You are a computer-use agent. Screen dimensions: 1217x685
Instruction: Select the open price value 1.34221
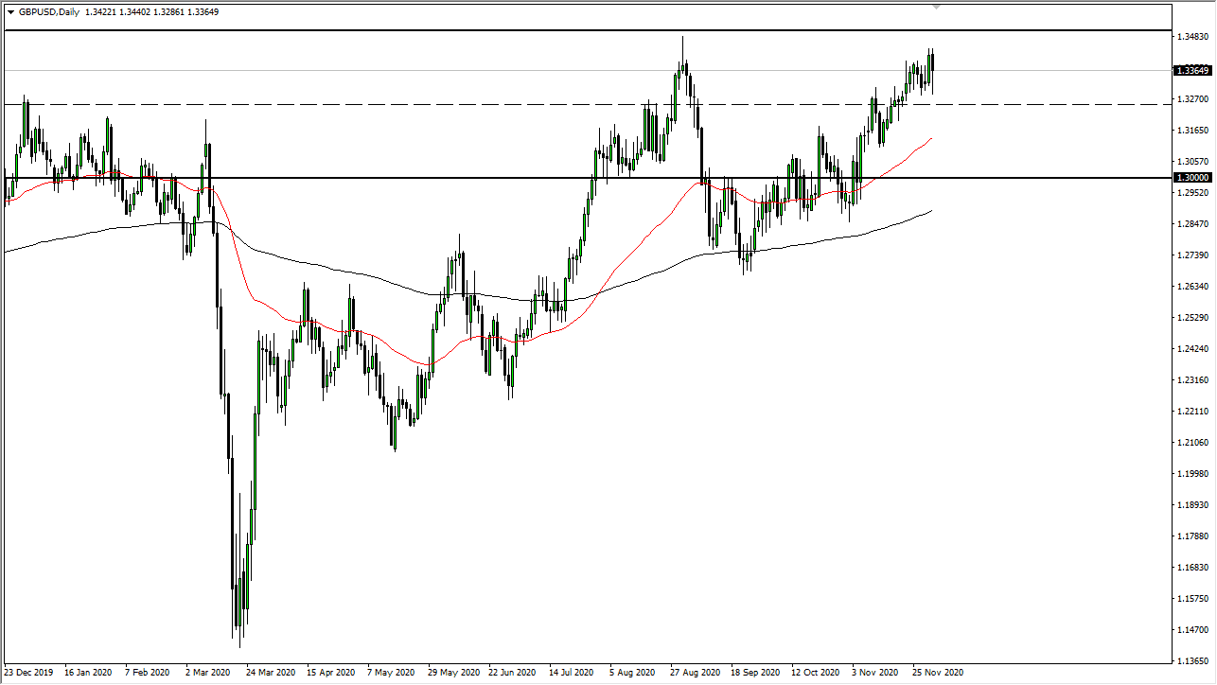tap(99, 11)
